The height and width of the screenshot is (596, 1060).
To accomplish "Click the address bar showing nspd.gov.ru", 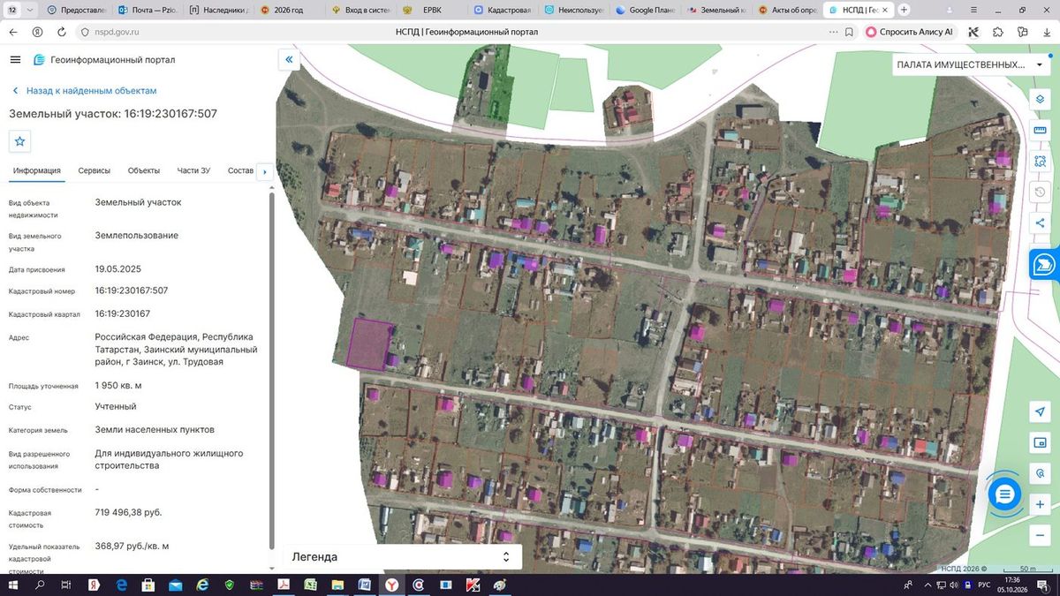I will click(x=115, y=32).
